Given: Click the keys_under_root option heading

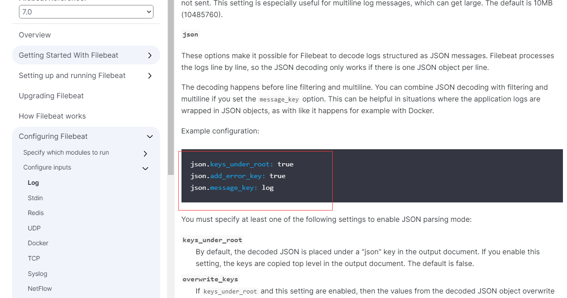Looking at the screenshot, I should pos(212,240).
